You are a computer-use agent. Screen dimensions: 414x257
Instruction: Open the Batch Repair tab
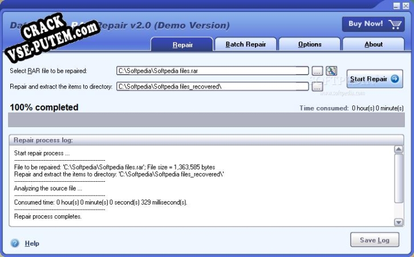(x=246, y=44)
